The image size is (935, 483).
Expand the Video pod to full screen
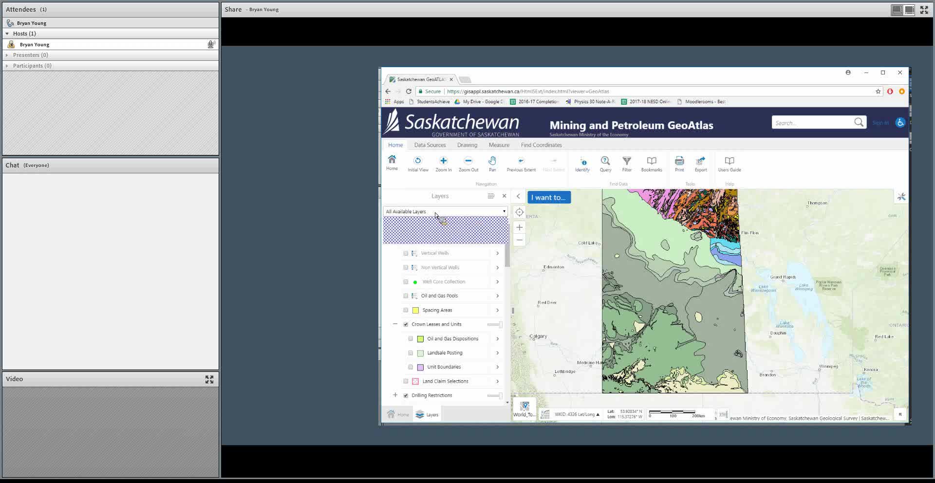point(209,379)
